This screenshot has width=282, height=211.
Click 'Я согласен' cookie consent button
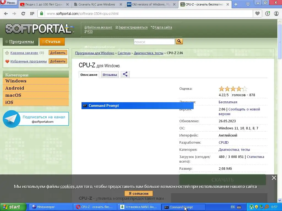tap(139, 194)
